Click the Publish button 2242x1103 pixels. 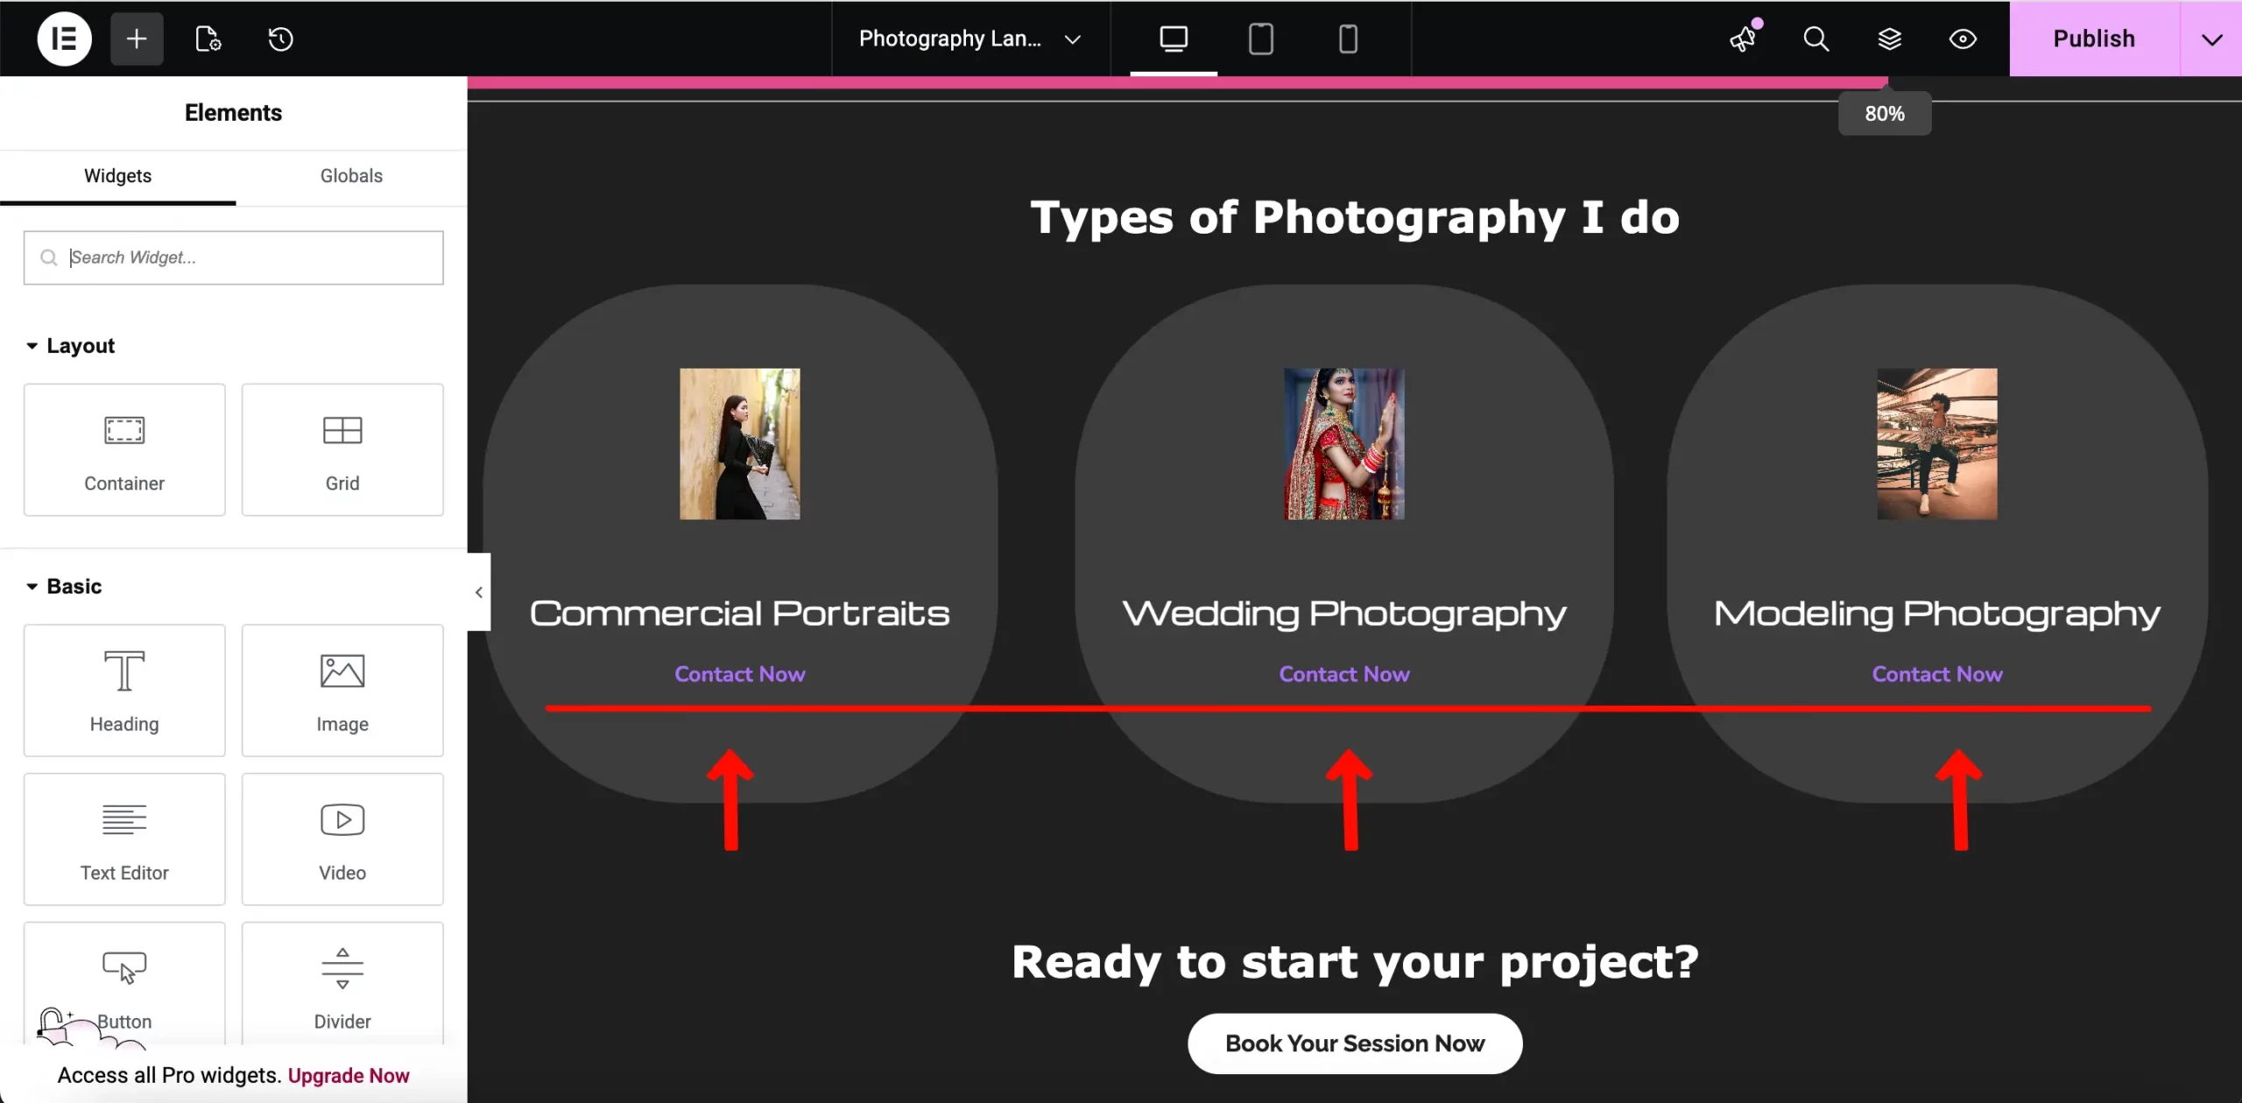(2093, 39)
